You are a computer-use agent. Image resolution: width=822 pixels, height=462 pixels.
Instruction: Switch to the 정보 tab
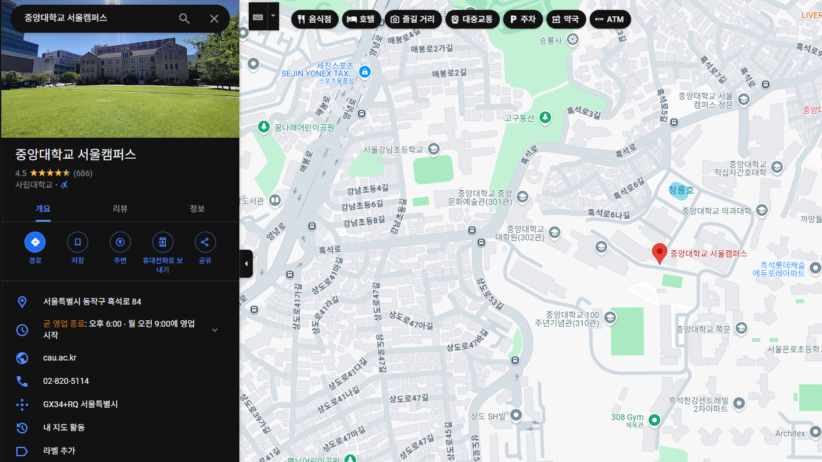(x=197, y=209)
